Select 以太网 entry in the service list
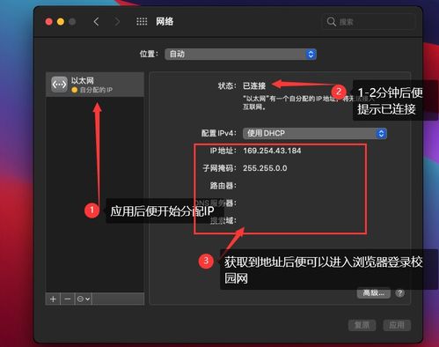Viewport: 439px width, 347px height. [x=95, y=85]
